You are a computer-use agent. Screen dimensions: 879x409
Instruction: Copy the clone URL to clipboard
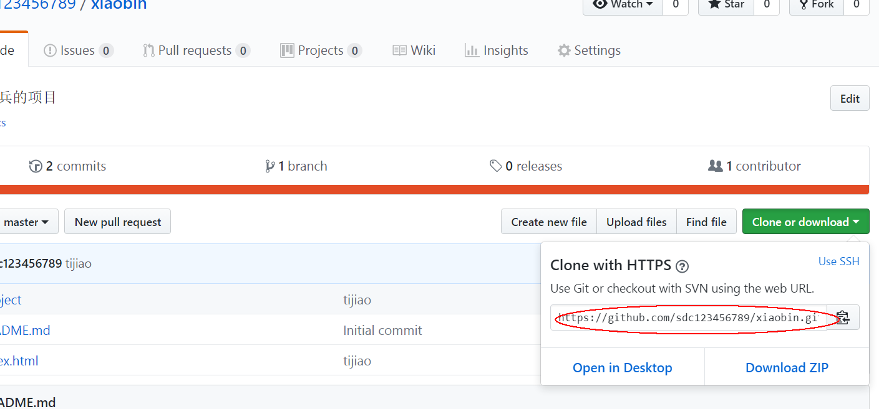(843, 317)
